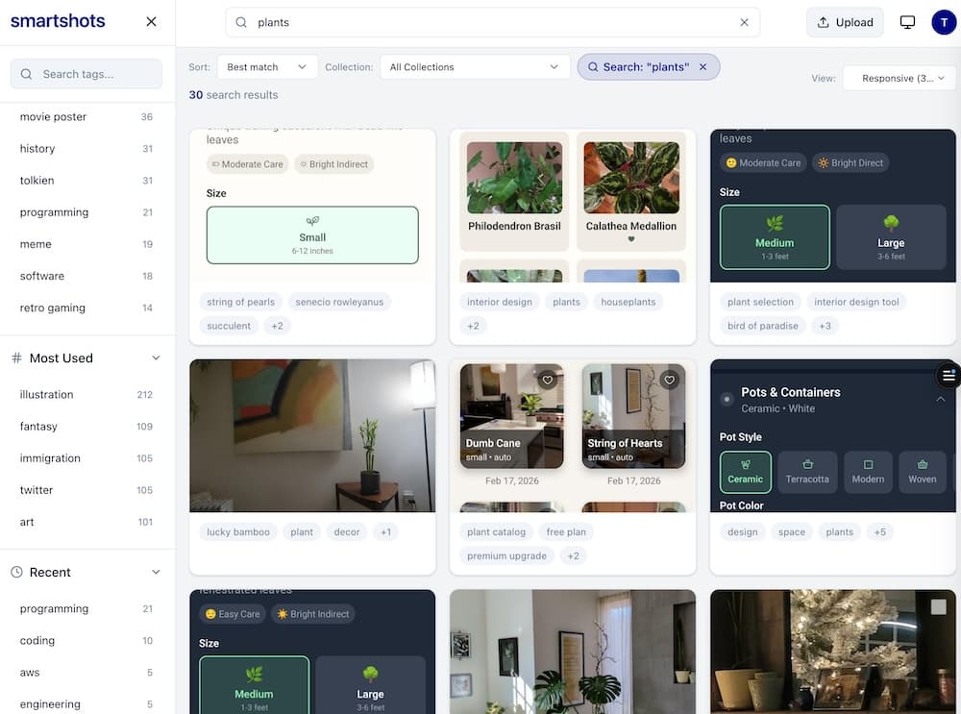The width and height of the screenshot is (961, 714).
Task: Open the hamburger menu on Pots & Containers card
Action: coord(949,375)
